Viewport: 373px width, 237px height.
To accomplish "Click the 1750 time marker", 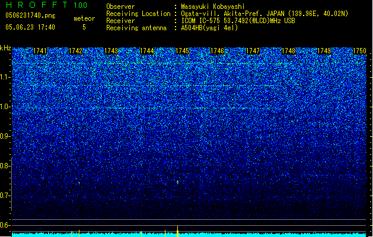I will [x=359, y=51].
